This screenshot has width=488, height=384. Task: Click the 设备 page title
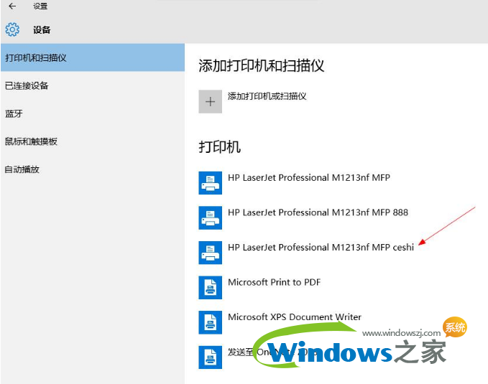[x=42, y=30]
